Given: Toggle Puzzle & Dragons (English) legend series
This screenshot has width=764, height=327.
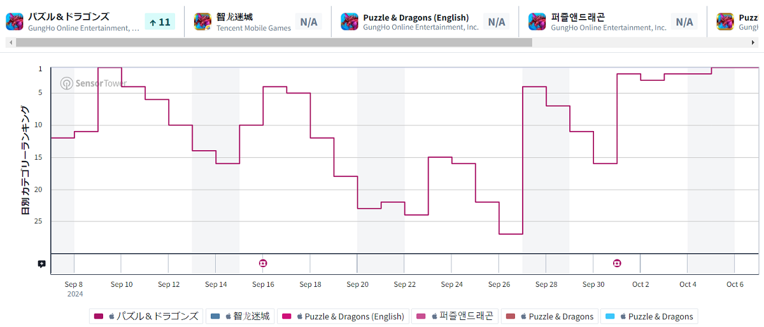Looking at the screenshot, I should pos(343,316).
